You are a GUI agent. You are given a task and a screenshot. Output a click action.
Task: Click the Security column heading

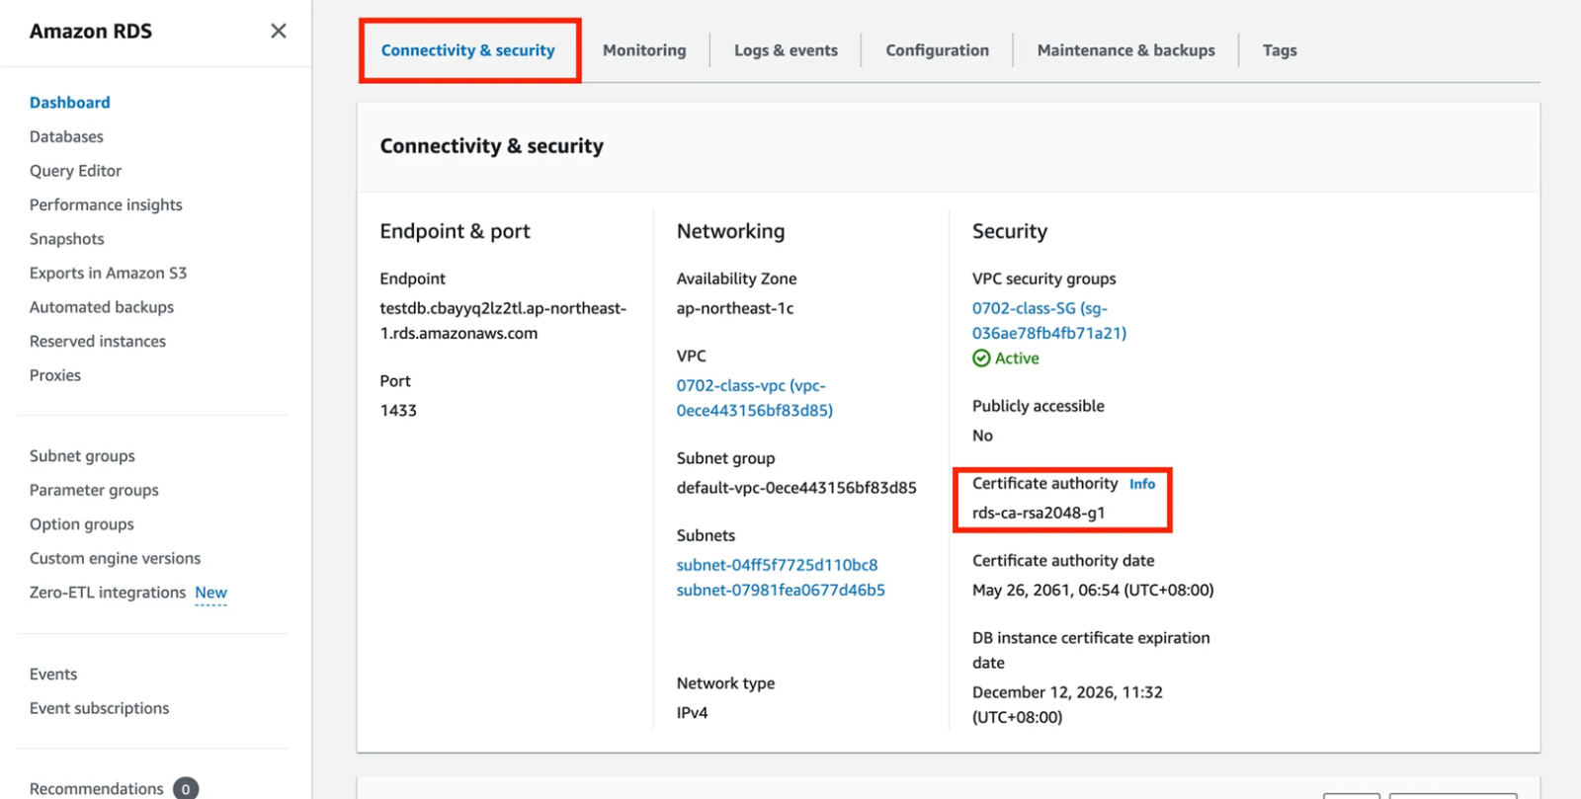[x=1010, y=231]
